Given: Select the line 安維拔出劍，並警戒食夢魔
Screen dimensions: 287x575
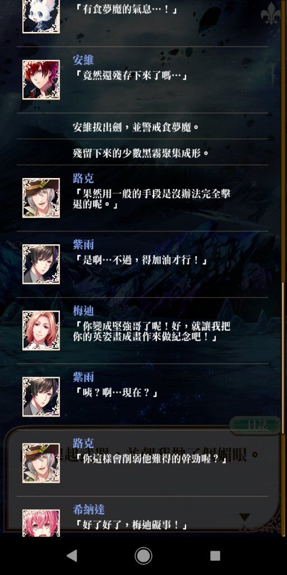Looking at the screenshot, I should (x=136, y=127).
